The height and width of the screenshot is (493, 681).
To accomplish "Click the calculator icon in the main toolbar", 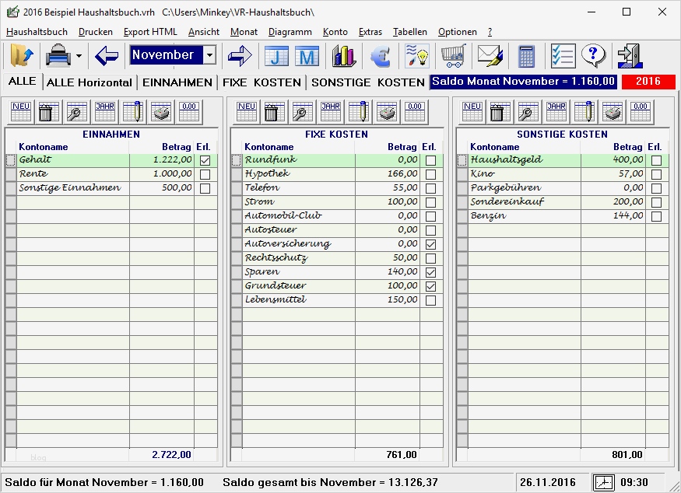I will (527, 55).
